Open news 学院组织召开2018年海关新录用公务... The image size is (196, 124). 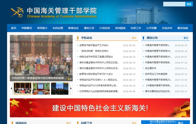[99, 85]
